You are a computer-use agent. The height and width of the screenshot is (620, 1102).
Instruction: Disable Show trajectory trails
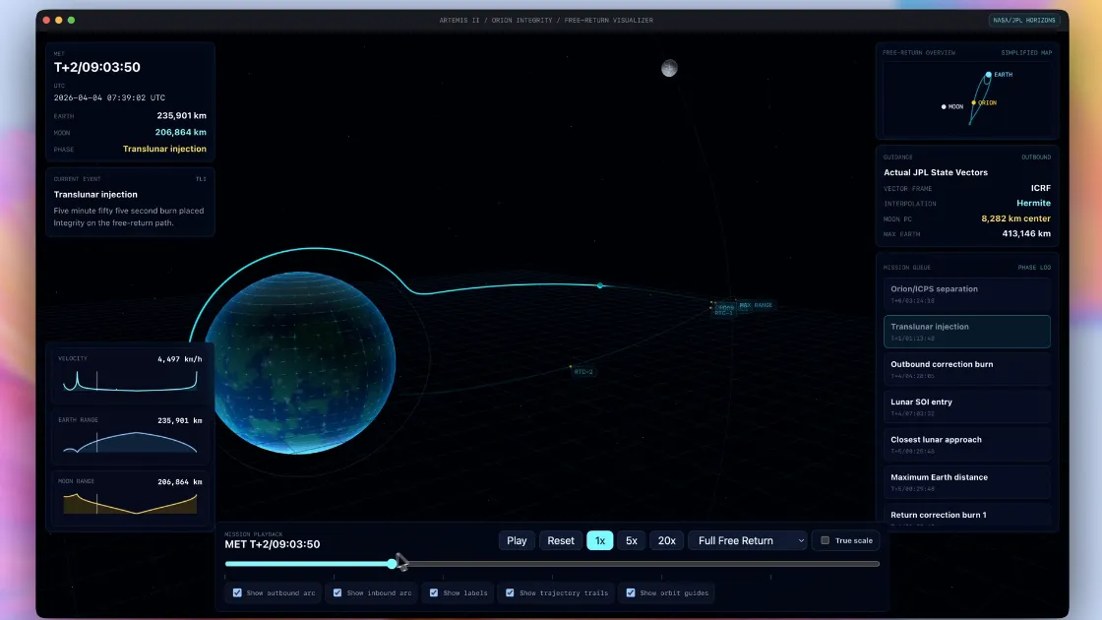(510, 592)
